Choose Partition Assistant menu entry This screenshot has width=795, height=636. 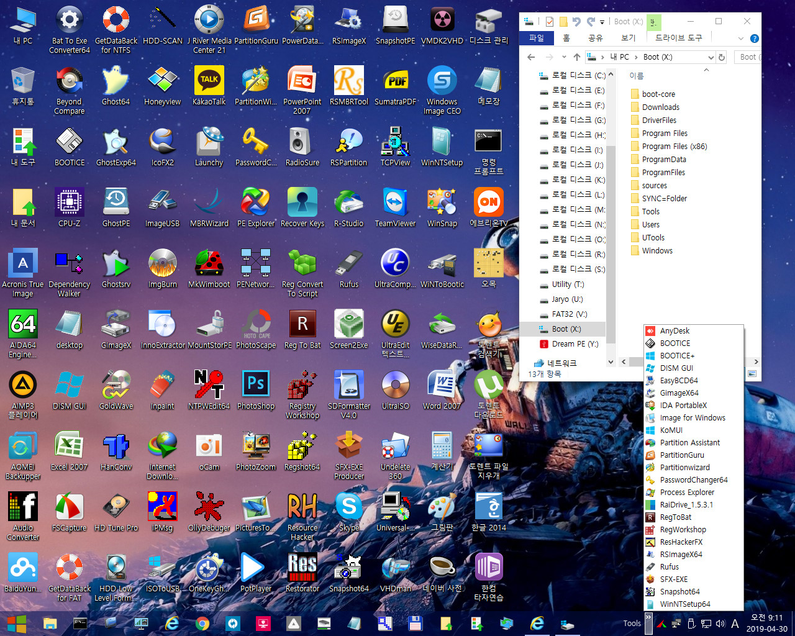coord(694,442)
